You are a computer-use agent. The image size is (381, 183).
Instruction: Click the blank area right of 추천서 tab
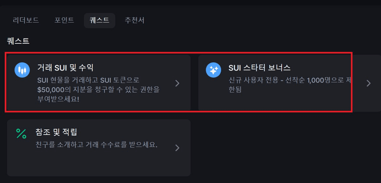click(263, 21)
